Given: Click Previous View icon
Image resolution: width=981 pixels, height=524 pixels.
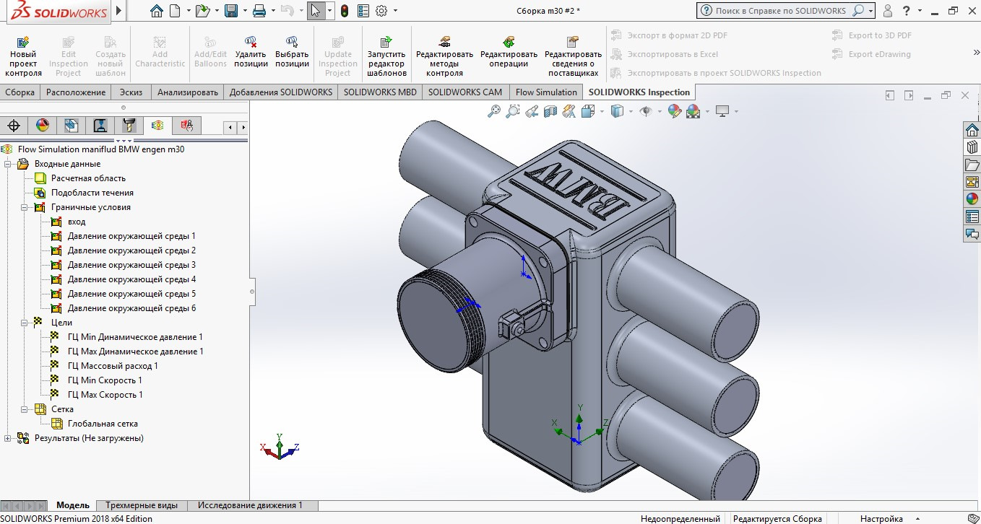Looking at the screenshot, I should [x=532, y=111].
